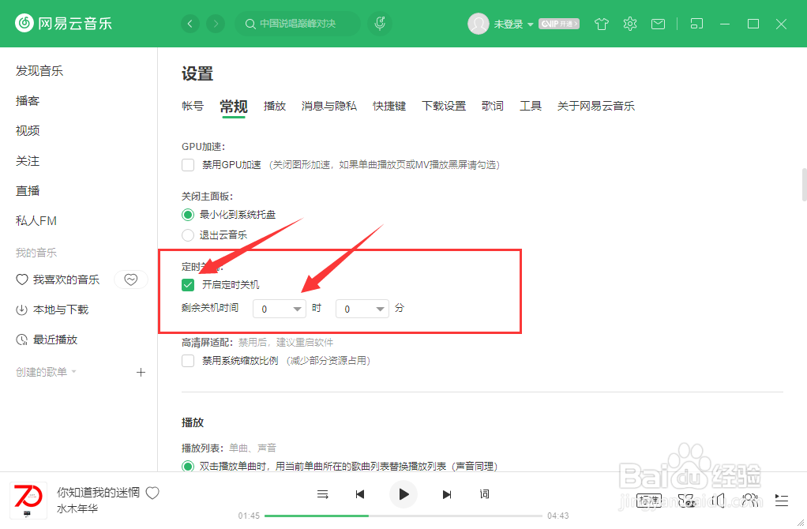This screenshot has height=529, width=807.
Task: Open settings via the gear icon
Action: [x=630, y=24]
